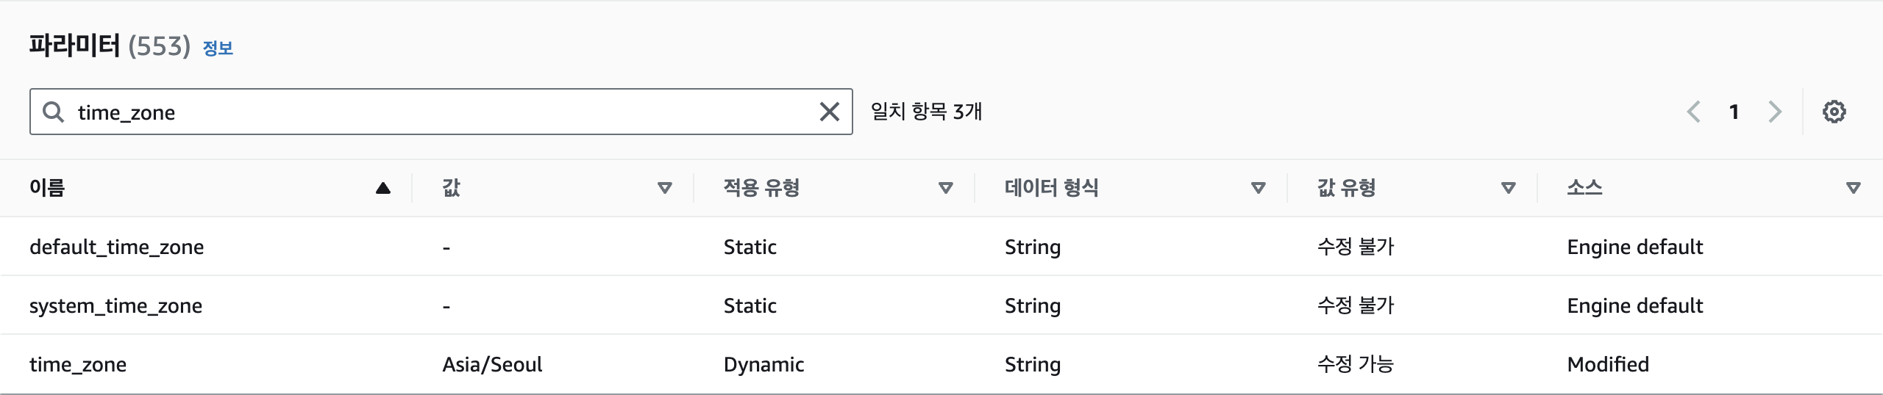This screenshot has height=395, width=1883.
Task: Sort by 값 유형 column arrow
Action: [1508, 188]
